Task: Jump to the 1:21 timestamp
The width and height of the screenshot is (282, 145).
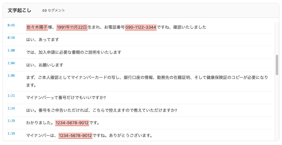Action: click(x=11, y=96)
